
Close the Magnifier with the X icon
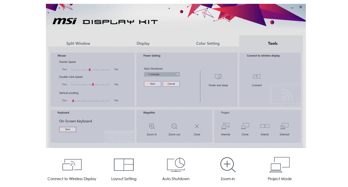click(x=197, y=126)
